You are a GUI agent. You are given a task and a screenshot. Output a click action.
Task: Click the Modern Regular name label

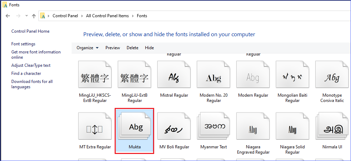[253, 95]
